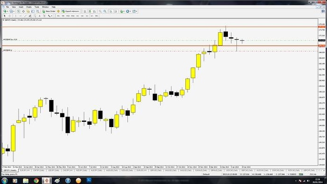Expand the arrows tool dropdown
Viewport: 327px width, 184px height.
(52, 16)
